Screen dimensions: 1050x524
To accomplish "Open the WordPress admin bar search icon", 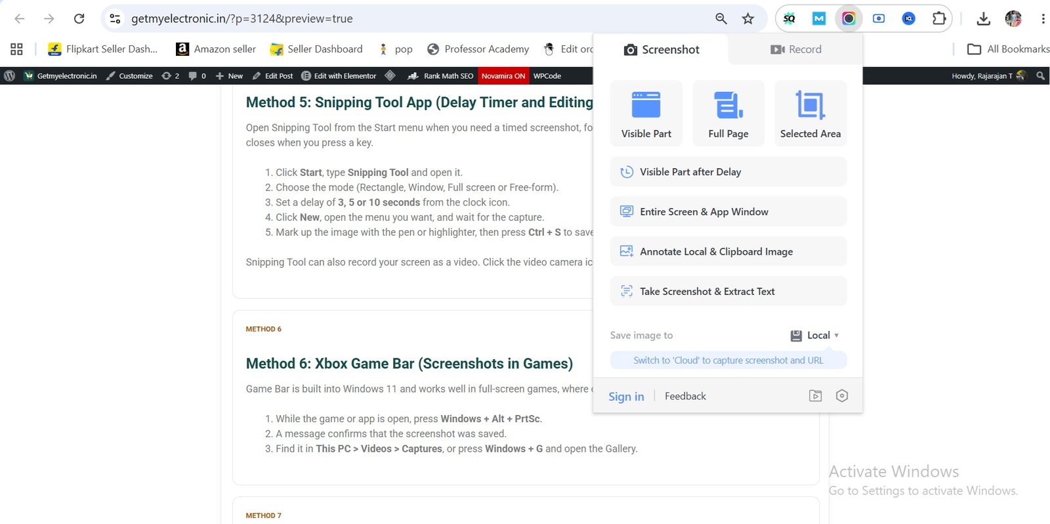I will pos(1040,76).
